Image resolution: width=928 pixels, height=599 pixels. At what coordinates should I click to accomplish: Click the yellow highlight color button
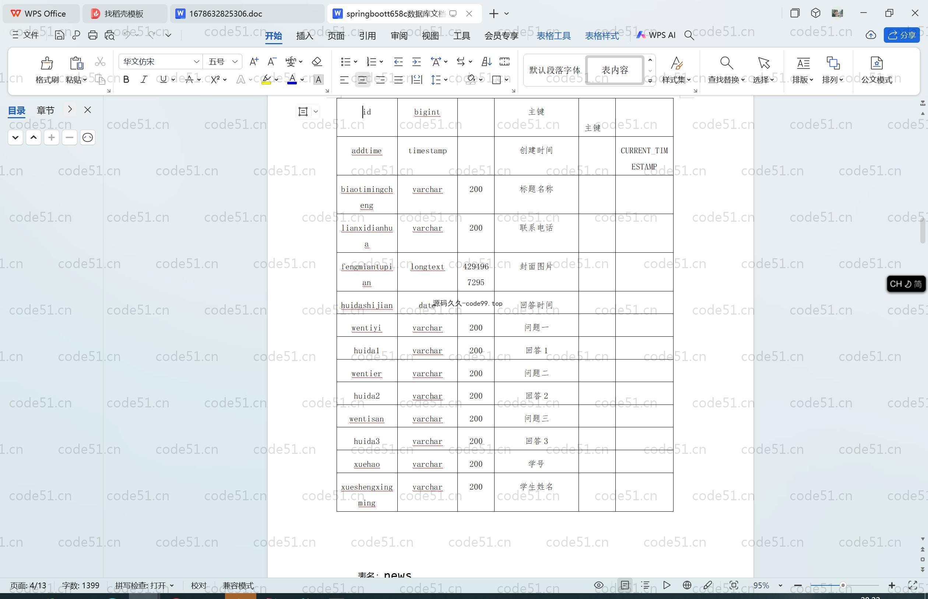[266, 80]
